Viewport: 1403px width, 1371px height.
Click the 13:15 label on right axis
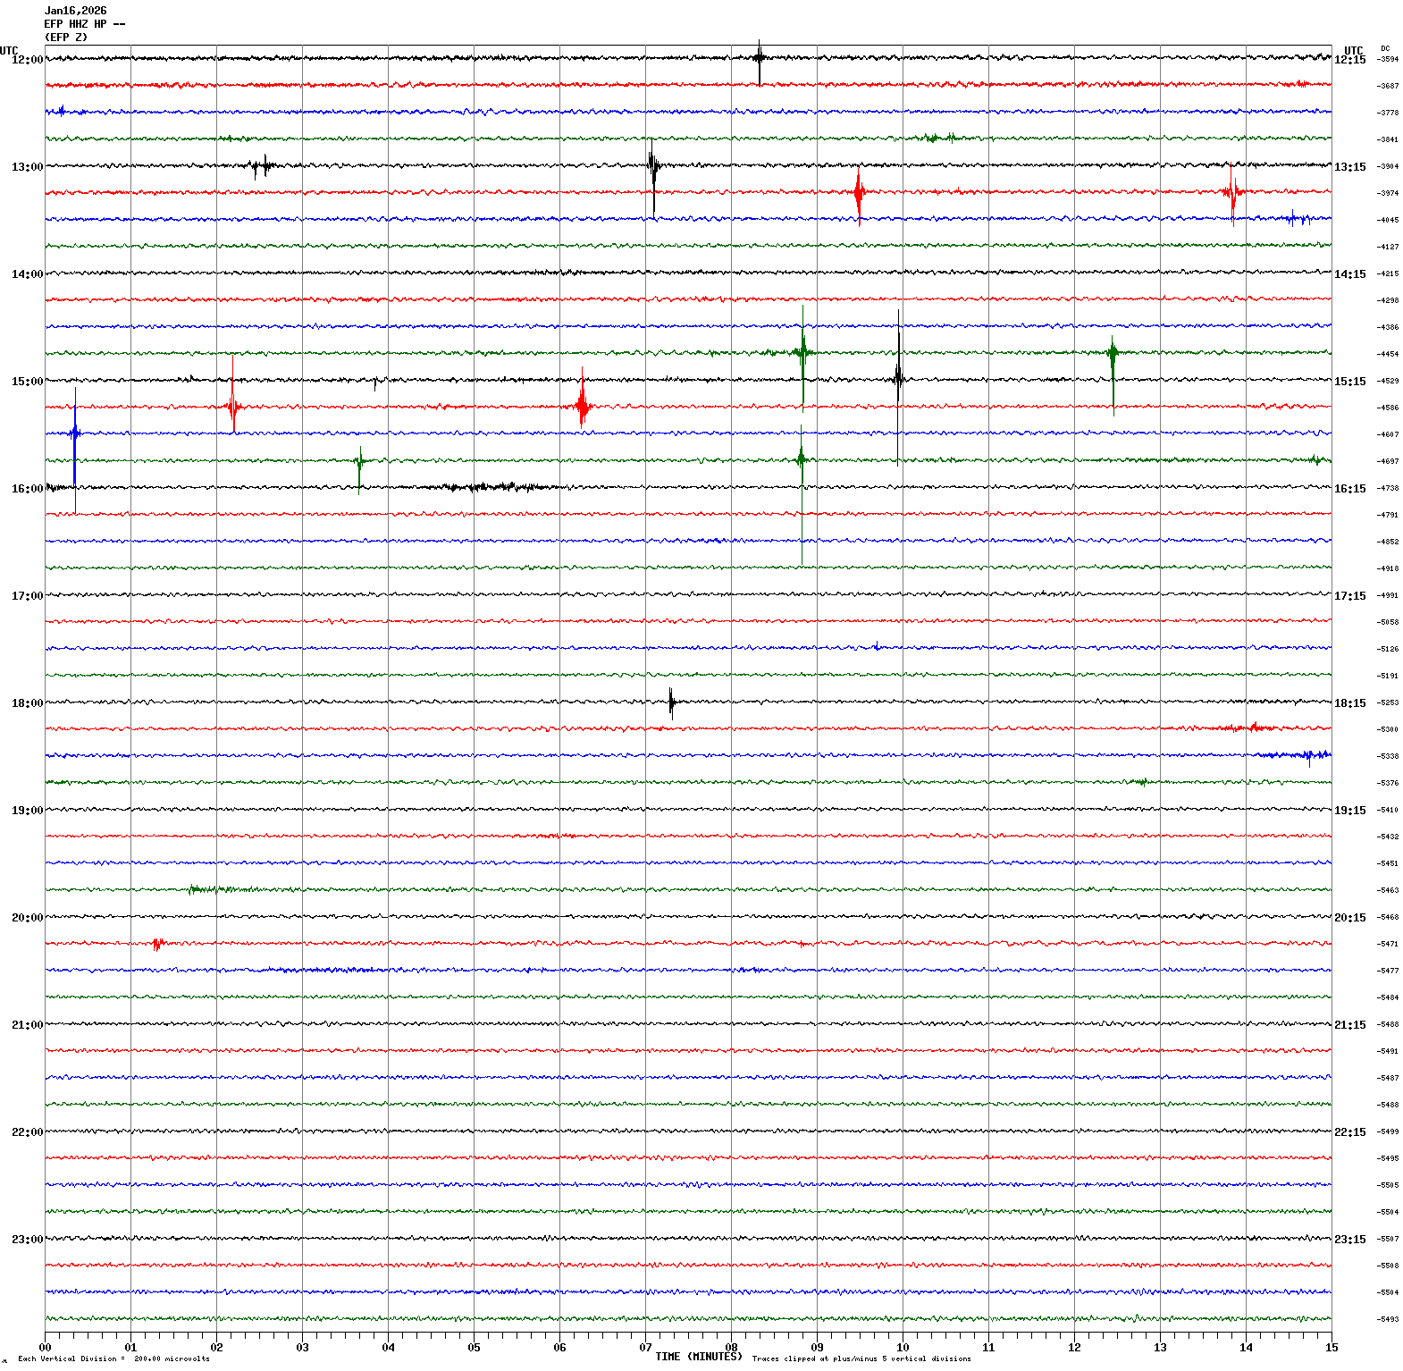[x=1349, y=167]
